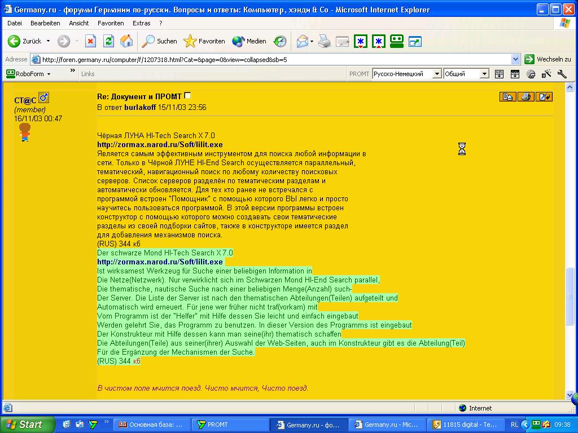Open the Favoriten pane from toolbar
The height and width of the screenshot is (433, 578).
click(x=204, y=41)
